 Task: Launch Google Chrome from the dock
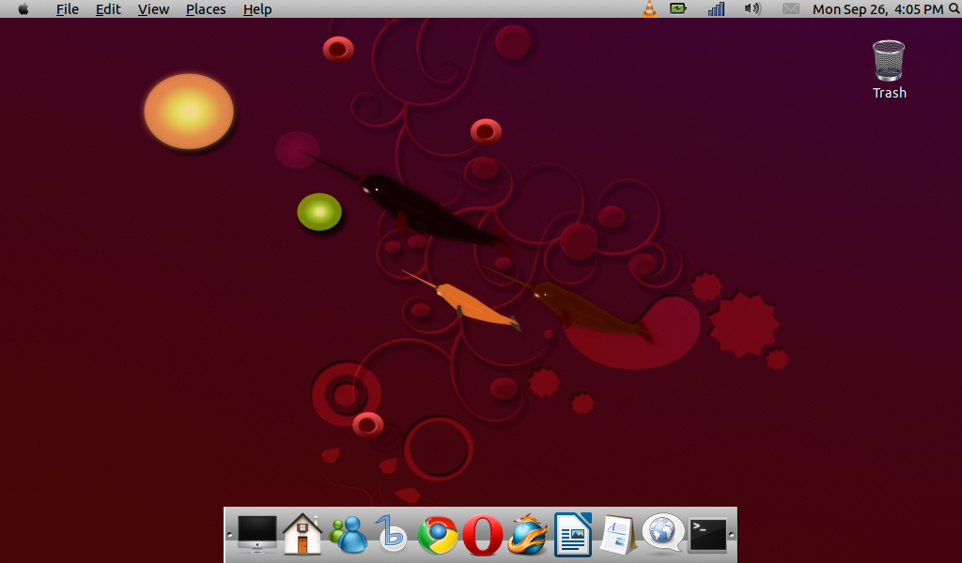coord(438,535)
